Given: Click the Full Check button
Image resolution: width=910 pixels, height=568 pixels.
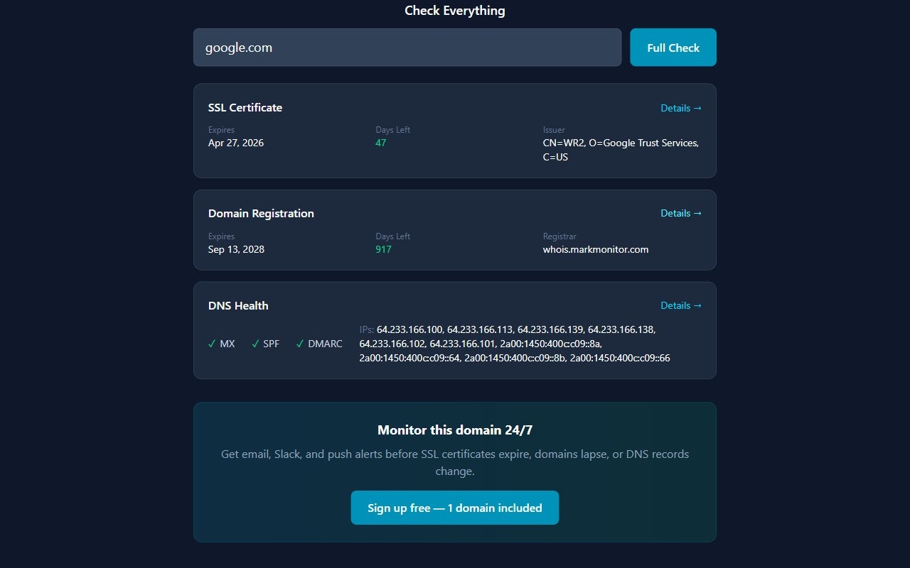Looking at the screenshot, I should point(673,48).
